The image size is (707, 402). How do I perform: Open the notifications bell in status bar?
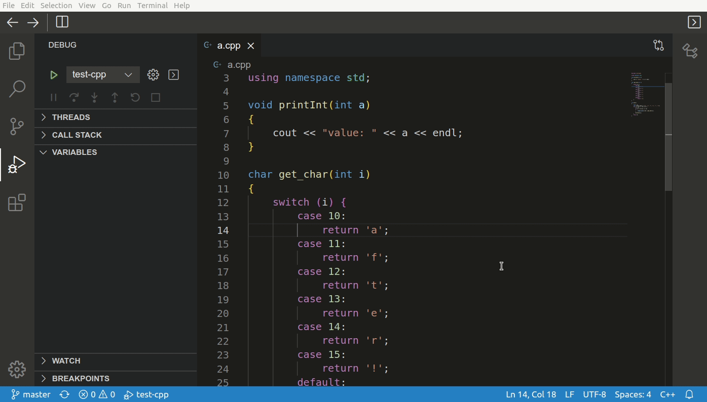pos(689,394)
